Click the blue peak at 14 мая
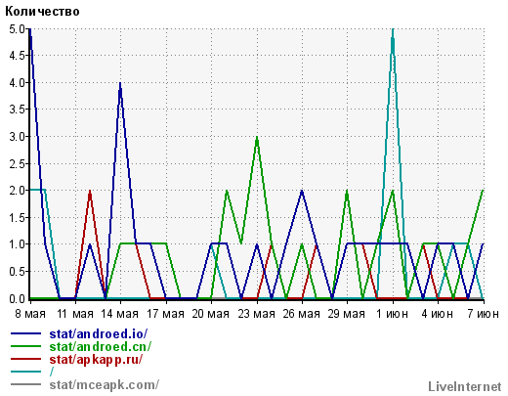This screenshot has height=396, width=508. click(120, 84)
